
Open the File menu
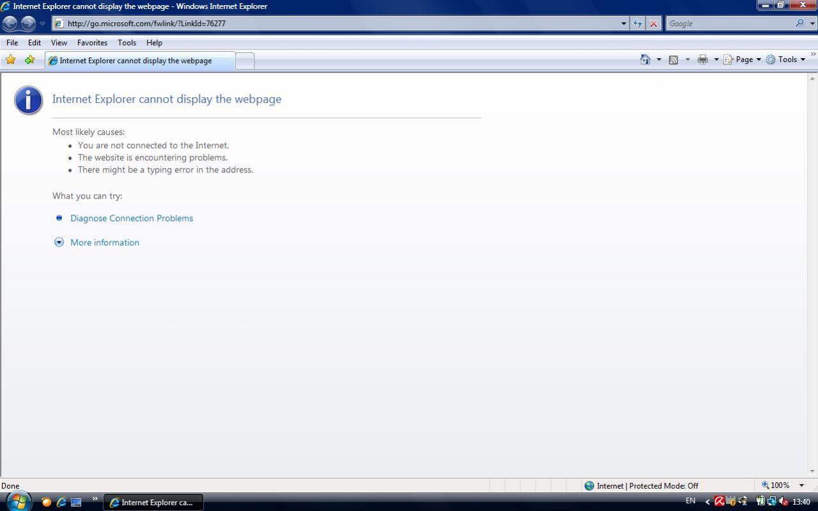12,43
